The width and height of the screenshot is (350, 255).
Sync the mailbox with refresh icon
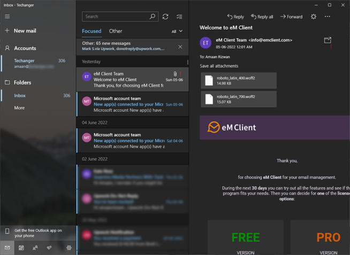click(x=165, y=17)
